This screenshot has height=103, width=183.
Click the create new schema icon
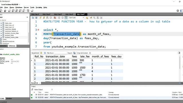click(x=9, y=11)
